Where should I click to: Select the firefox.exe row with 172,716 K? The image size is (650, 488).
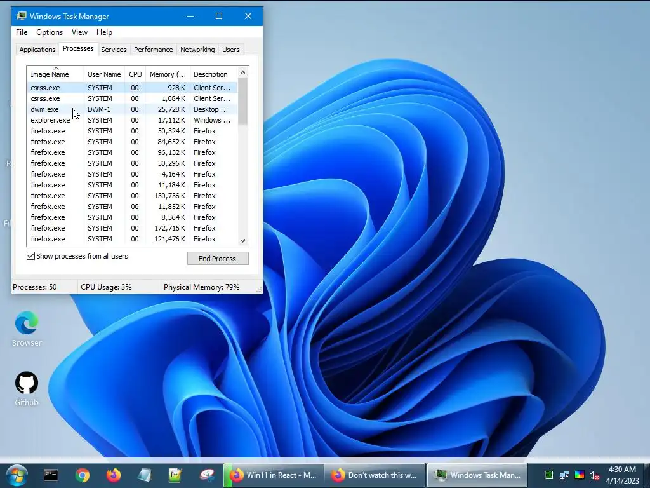tap(132, 228)
